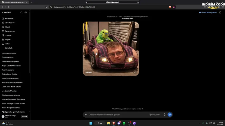Click Konuşmayı bildir report link
225x126 pixels.
(128, 18)
